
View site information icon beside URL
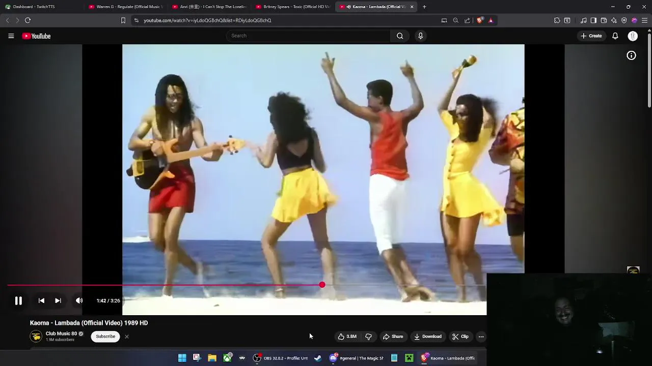(136, 20)
